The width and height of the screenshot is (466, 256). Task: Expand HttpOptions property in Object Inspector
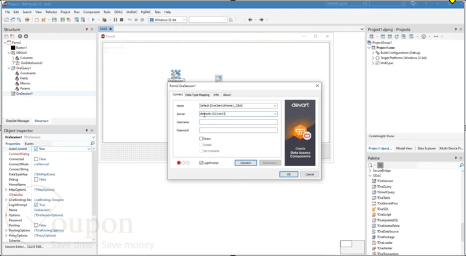pos(6,190)
